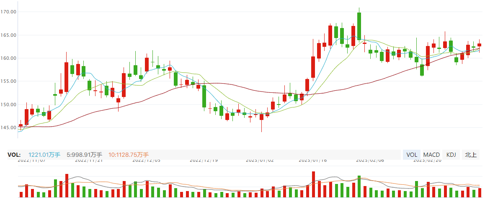485x199 pixels.
Task: Click the 2022/11/07 date label
Action: [31, 161]
